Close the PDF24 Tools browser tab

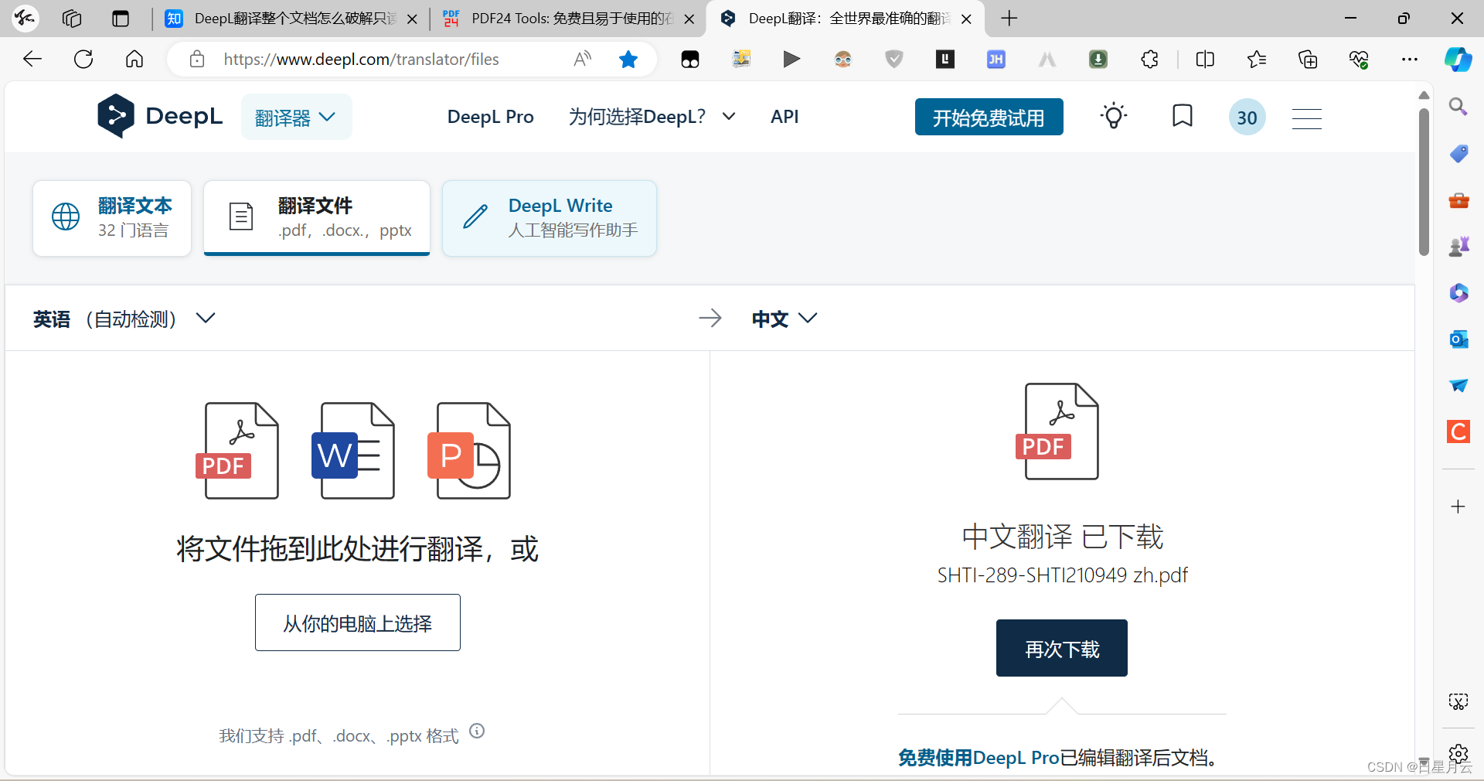pos(689,19)
